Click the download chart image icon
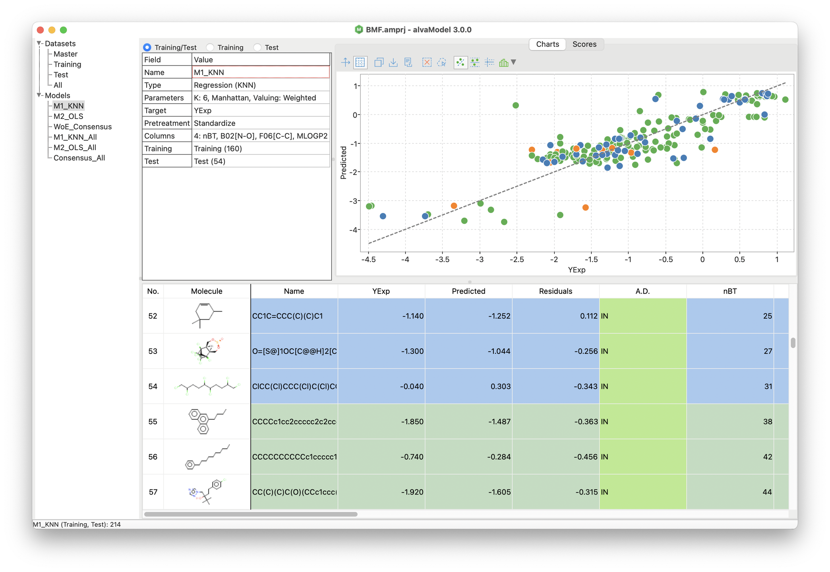 (393, 62)
